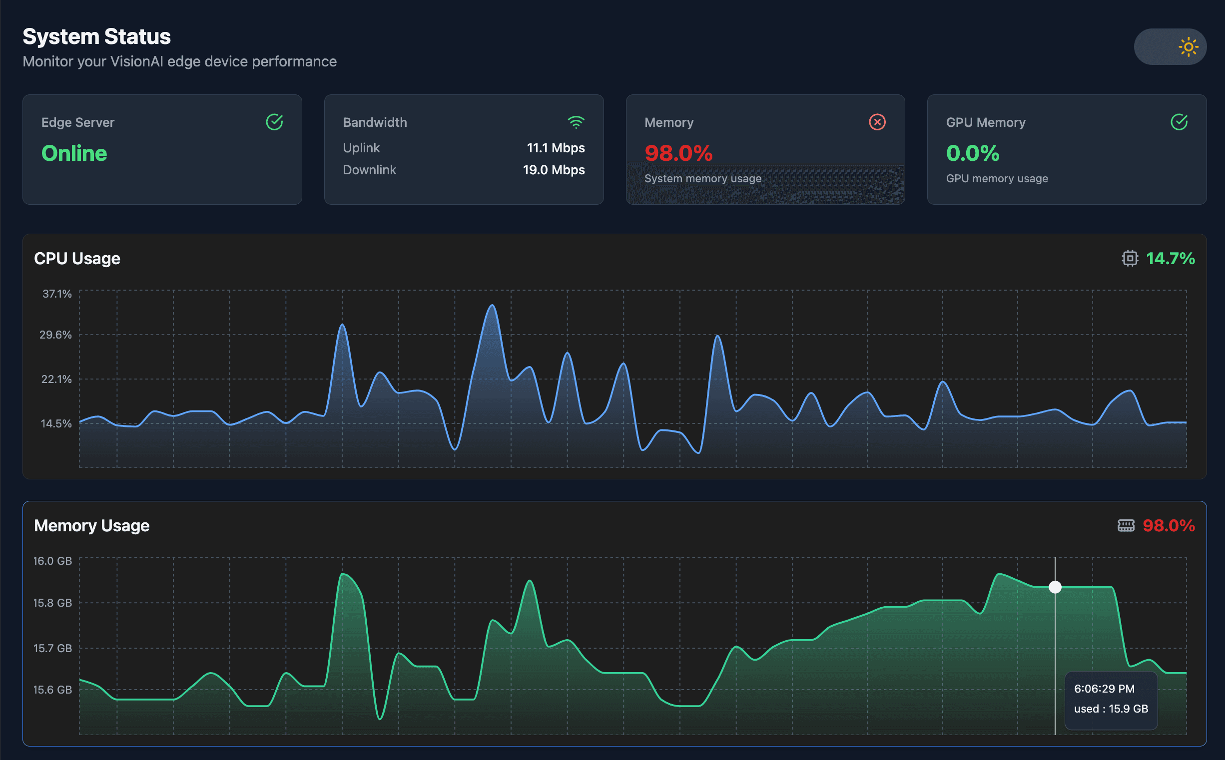Click the Edge Server status checkmark icon
This screenshot has height=760, width=1225.
click(x=274, y=122)
